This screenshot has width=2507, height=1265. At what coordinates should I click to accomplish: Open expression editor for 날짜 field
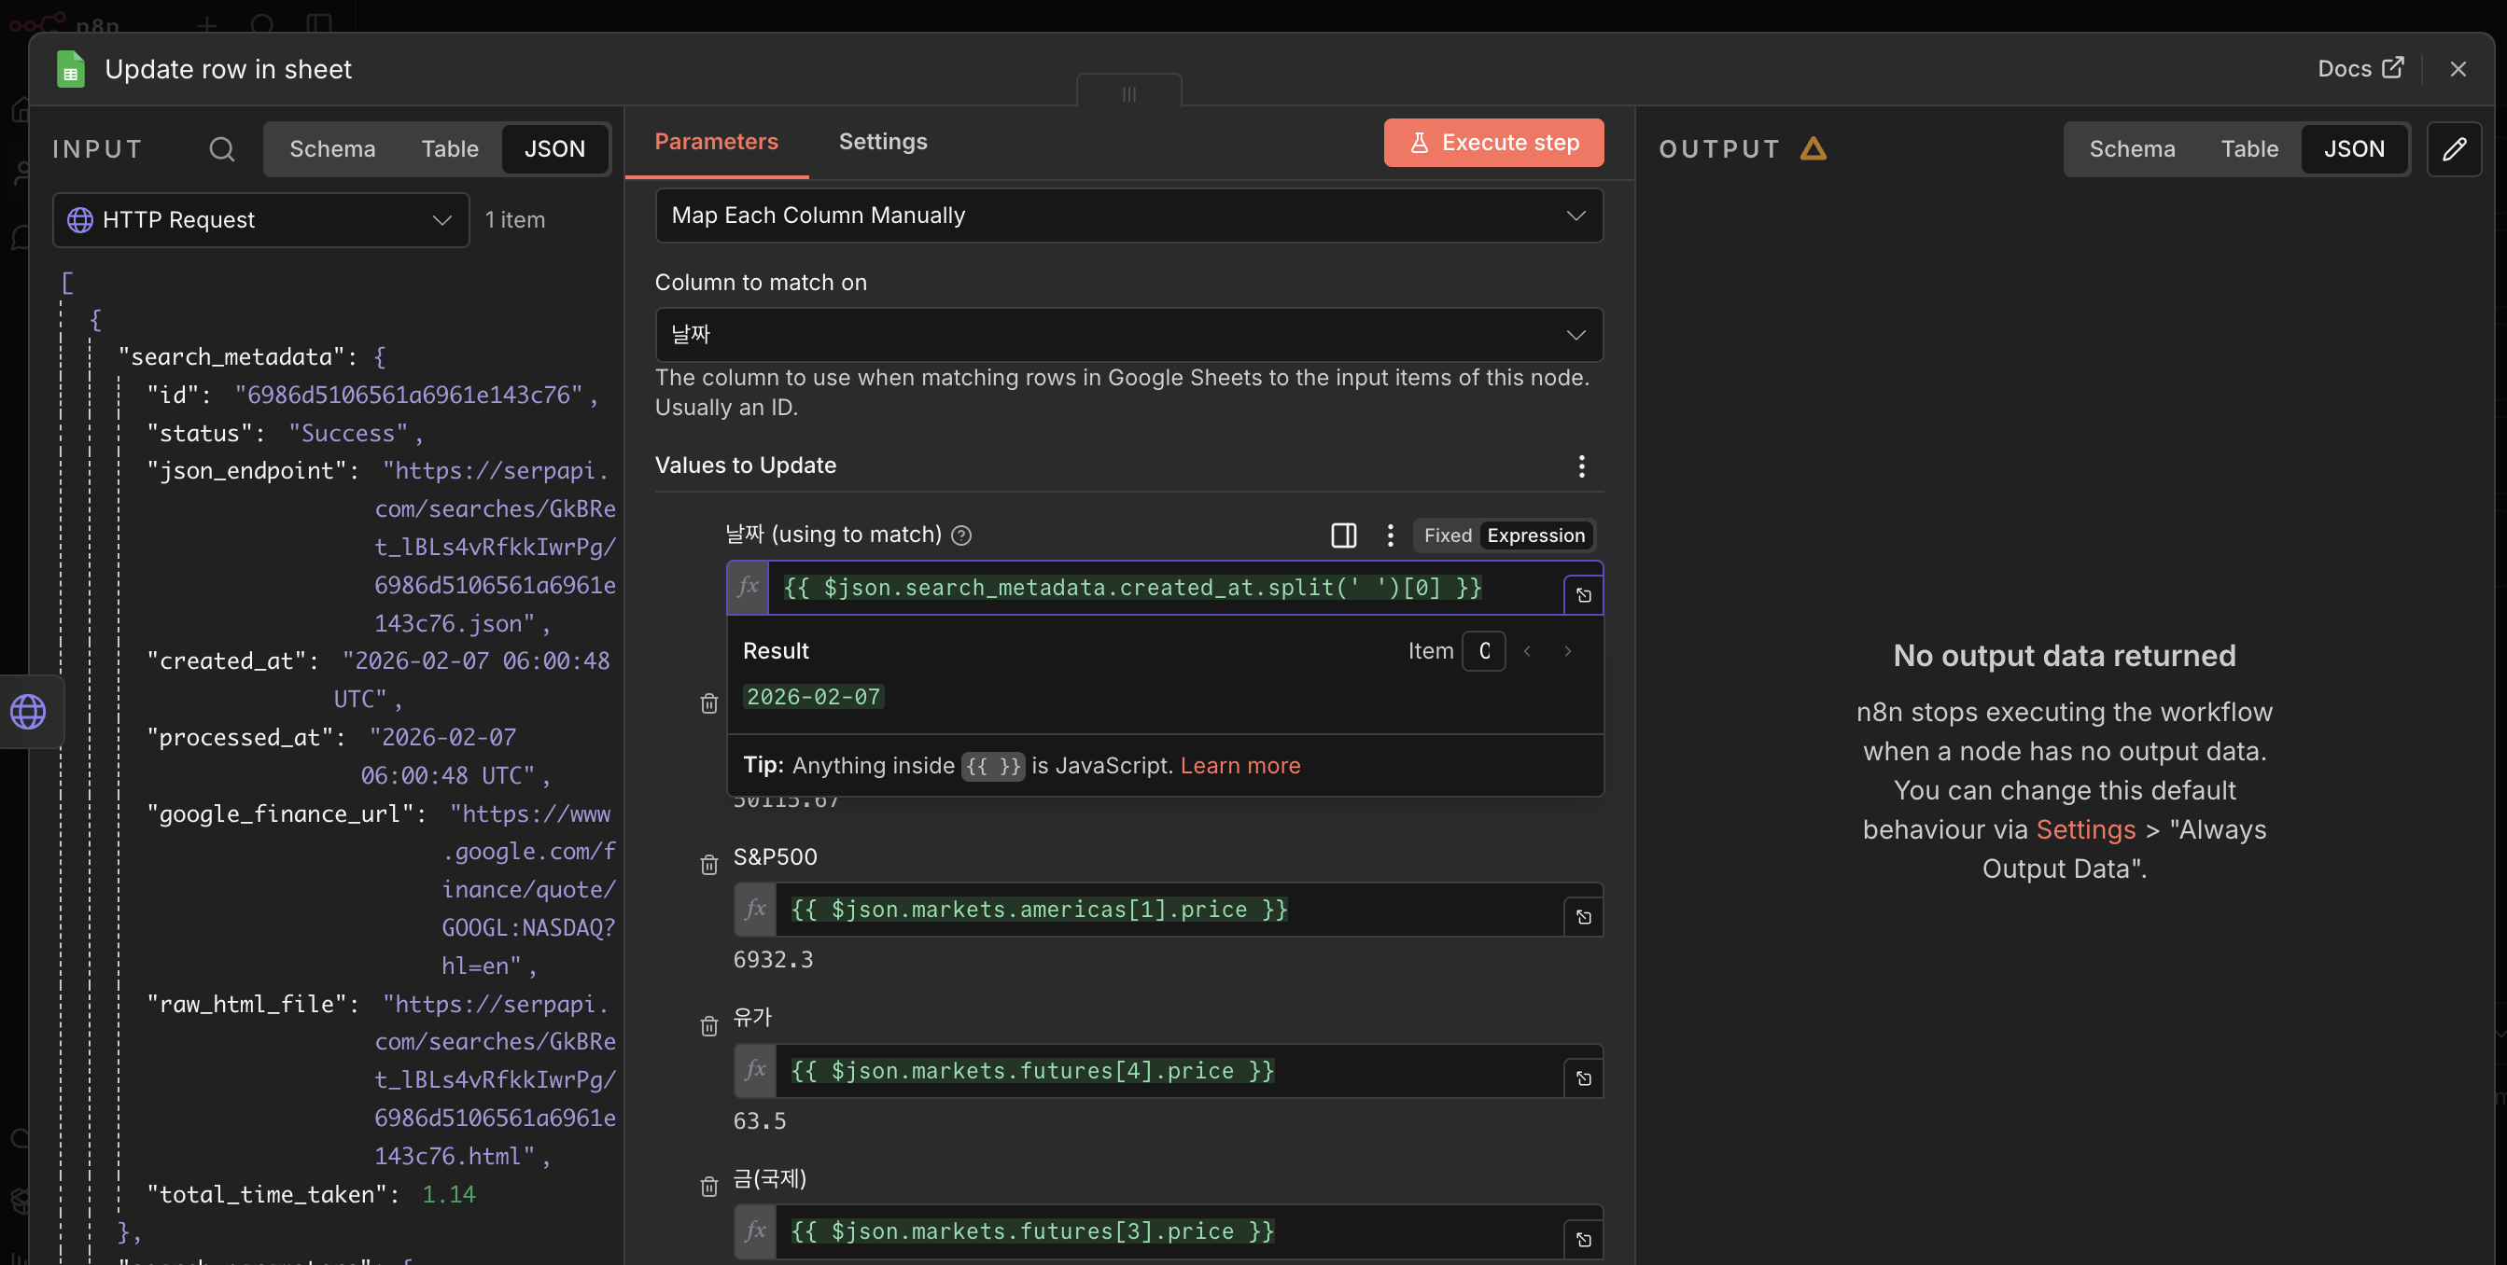(1583, 594)
